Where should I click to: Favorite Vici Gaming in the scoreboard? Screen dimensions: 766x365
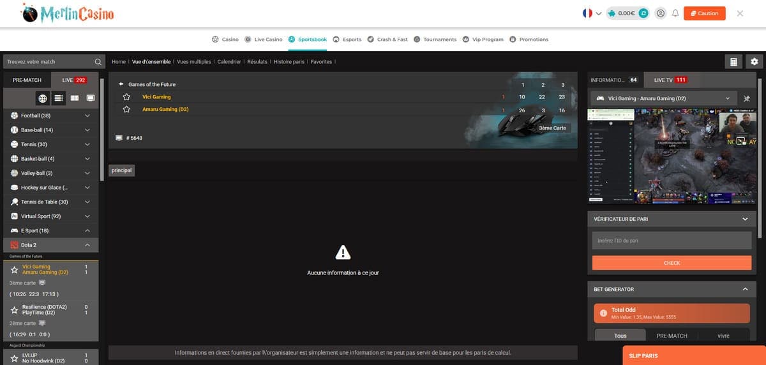point(126,97)
